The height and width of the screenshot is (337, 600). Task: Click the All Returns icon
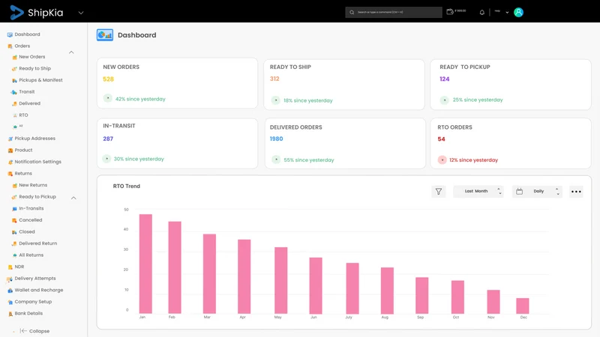(x=15, y=255)
